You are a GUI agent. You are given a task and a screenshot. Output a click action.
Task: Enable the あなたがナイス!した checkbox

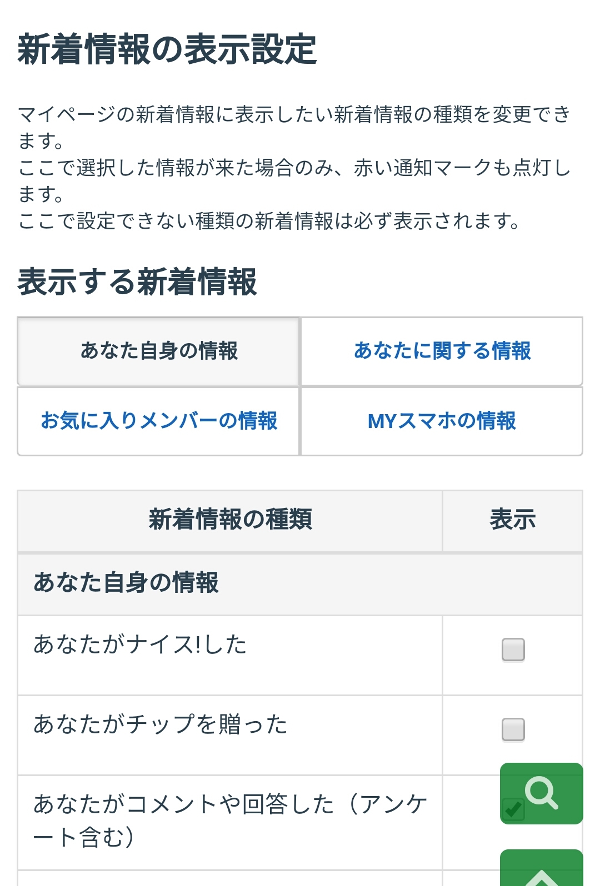click(513, 650)
